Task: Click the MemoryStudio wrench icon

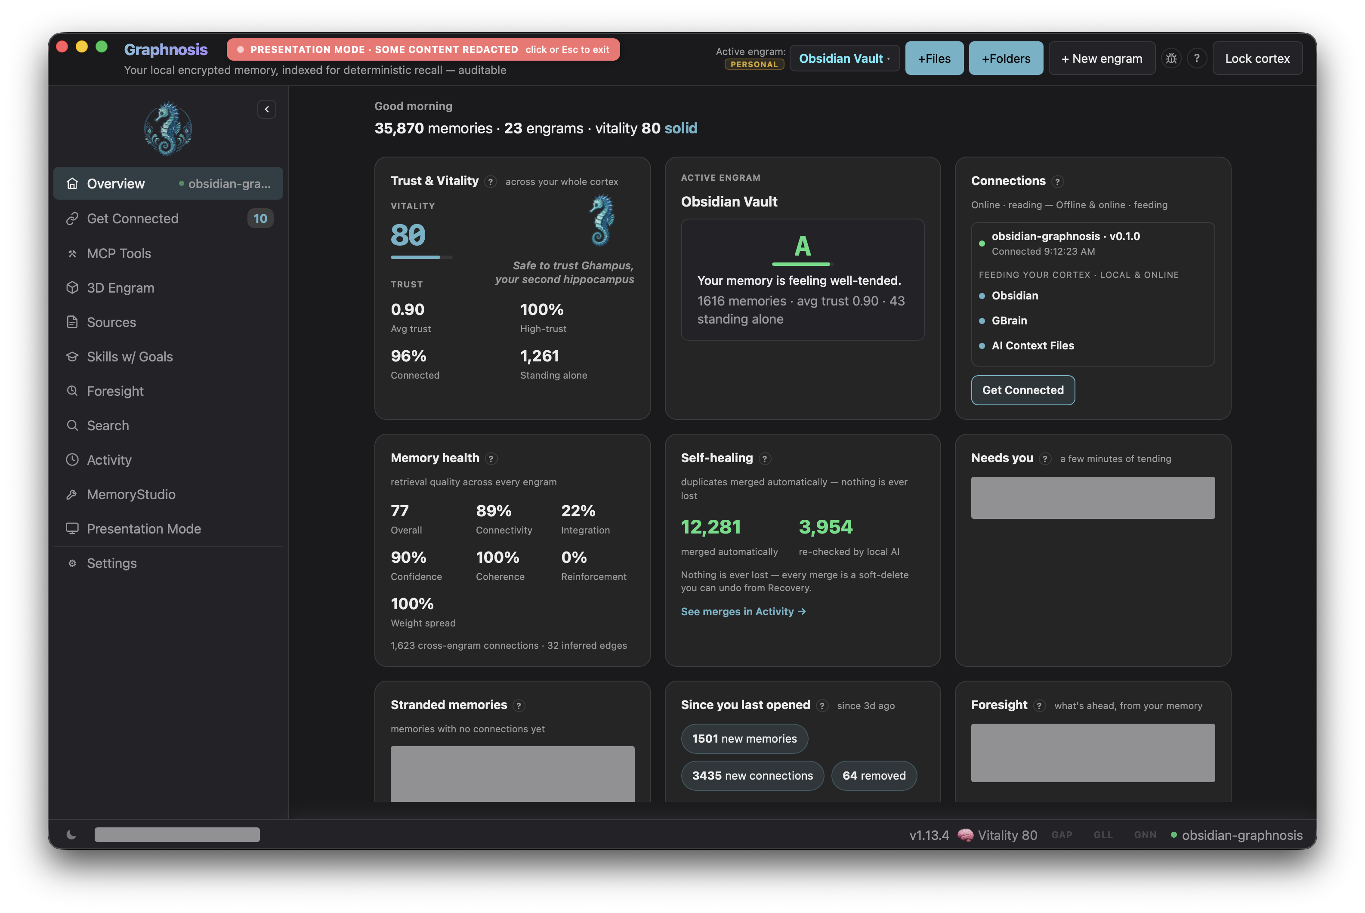Action: point(72,494)
